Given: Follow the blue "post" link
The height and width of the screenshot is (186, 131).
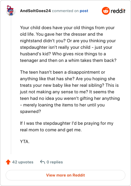Looking at the screenshot, I should tap(84, 11).
